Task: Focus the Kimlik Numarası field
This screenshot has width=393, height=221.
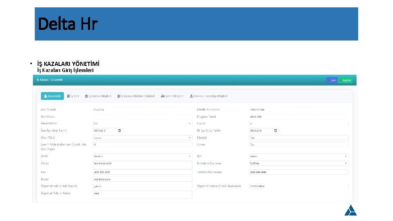Action: pyautogui.click(x=298, y=110)
